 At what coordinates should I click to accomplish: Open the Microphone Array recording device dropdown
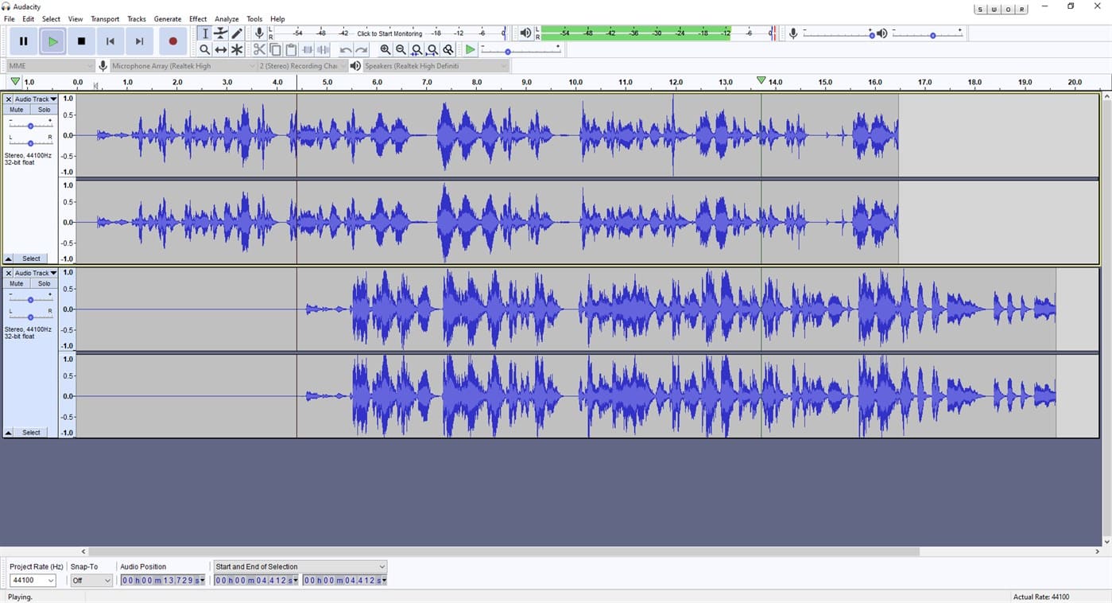pyautogui.click(x=183, y=66)
